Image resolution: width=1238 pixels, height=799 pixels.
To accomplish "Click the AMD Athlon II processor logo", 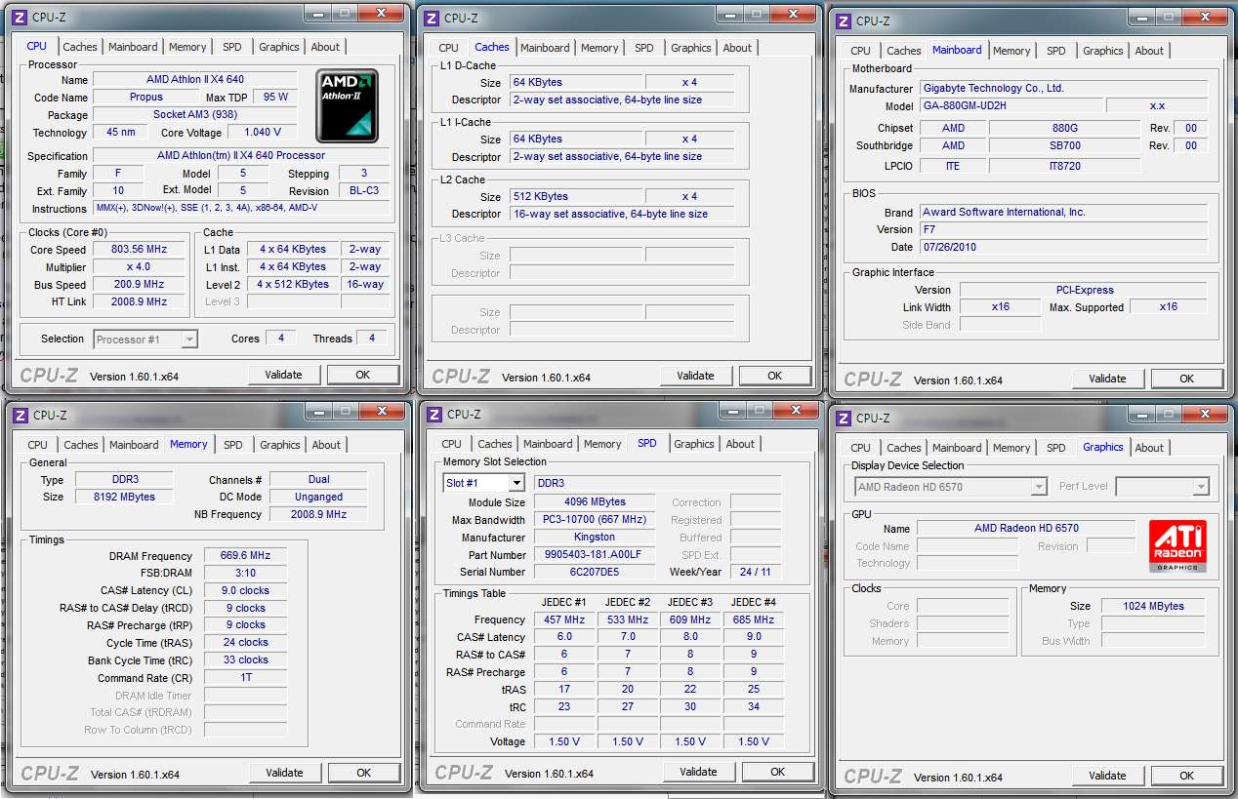I will coord(347,104).
